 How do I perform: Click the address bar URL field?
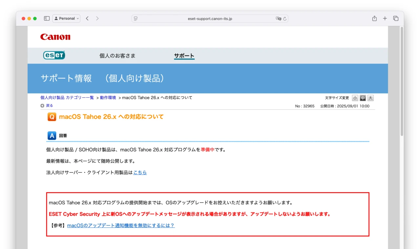tap(210, 19)
